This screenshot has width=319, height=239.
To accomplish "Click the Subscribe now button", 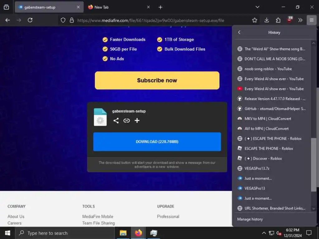I will coord(157,80).
